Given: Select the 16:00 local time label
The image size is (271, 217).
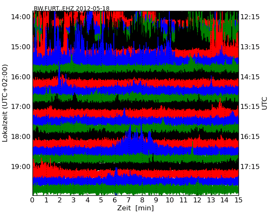Looking at the screenshot, I should click(20, 77).
